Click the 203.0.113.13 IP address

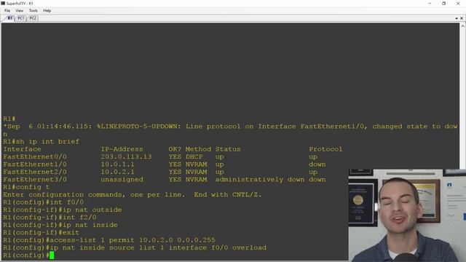click(x=126, y=156)
